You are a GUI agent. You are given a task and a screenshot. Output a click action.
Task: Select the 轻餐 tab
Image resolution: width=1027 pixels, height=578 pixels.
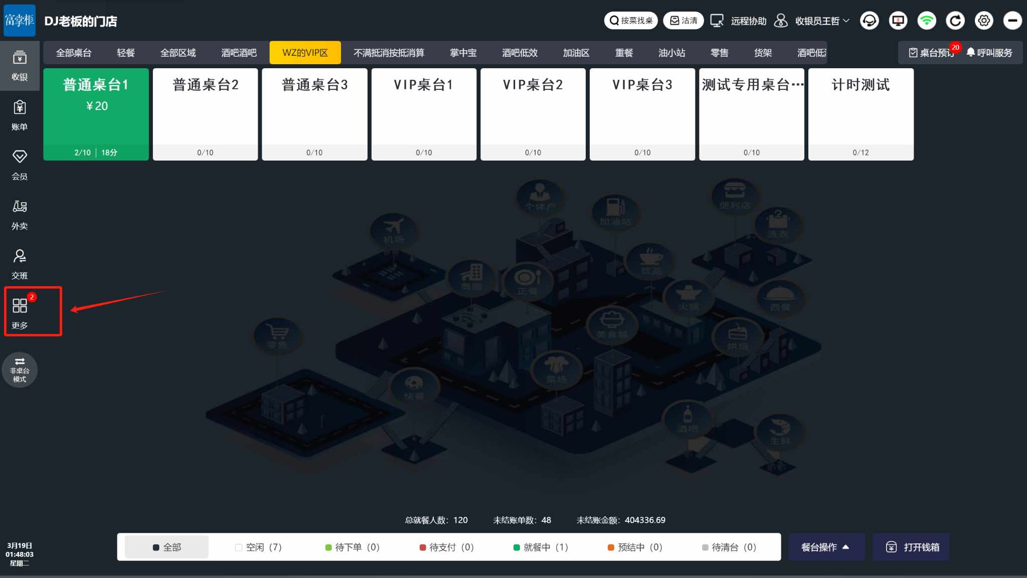coord(126,53)
